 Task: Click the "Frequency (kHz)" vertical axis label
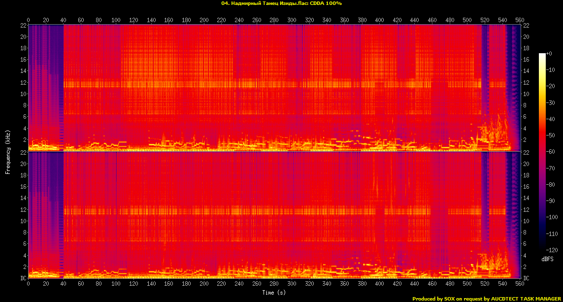(x=8, y=151)
